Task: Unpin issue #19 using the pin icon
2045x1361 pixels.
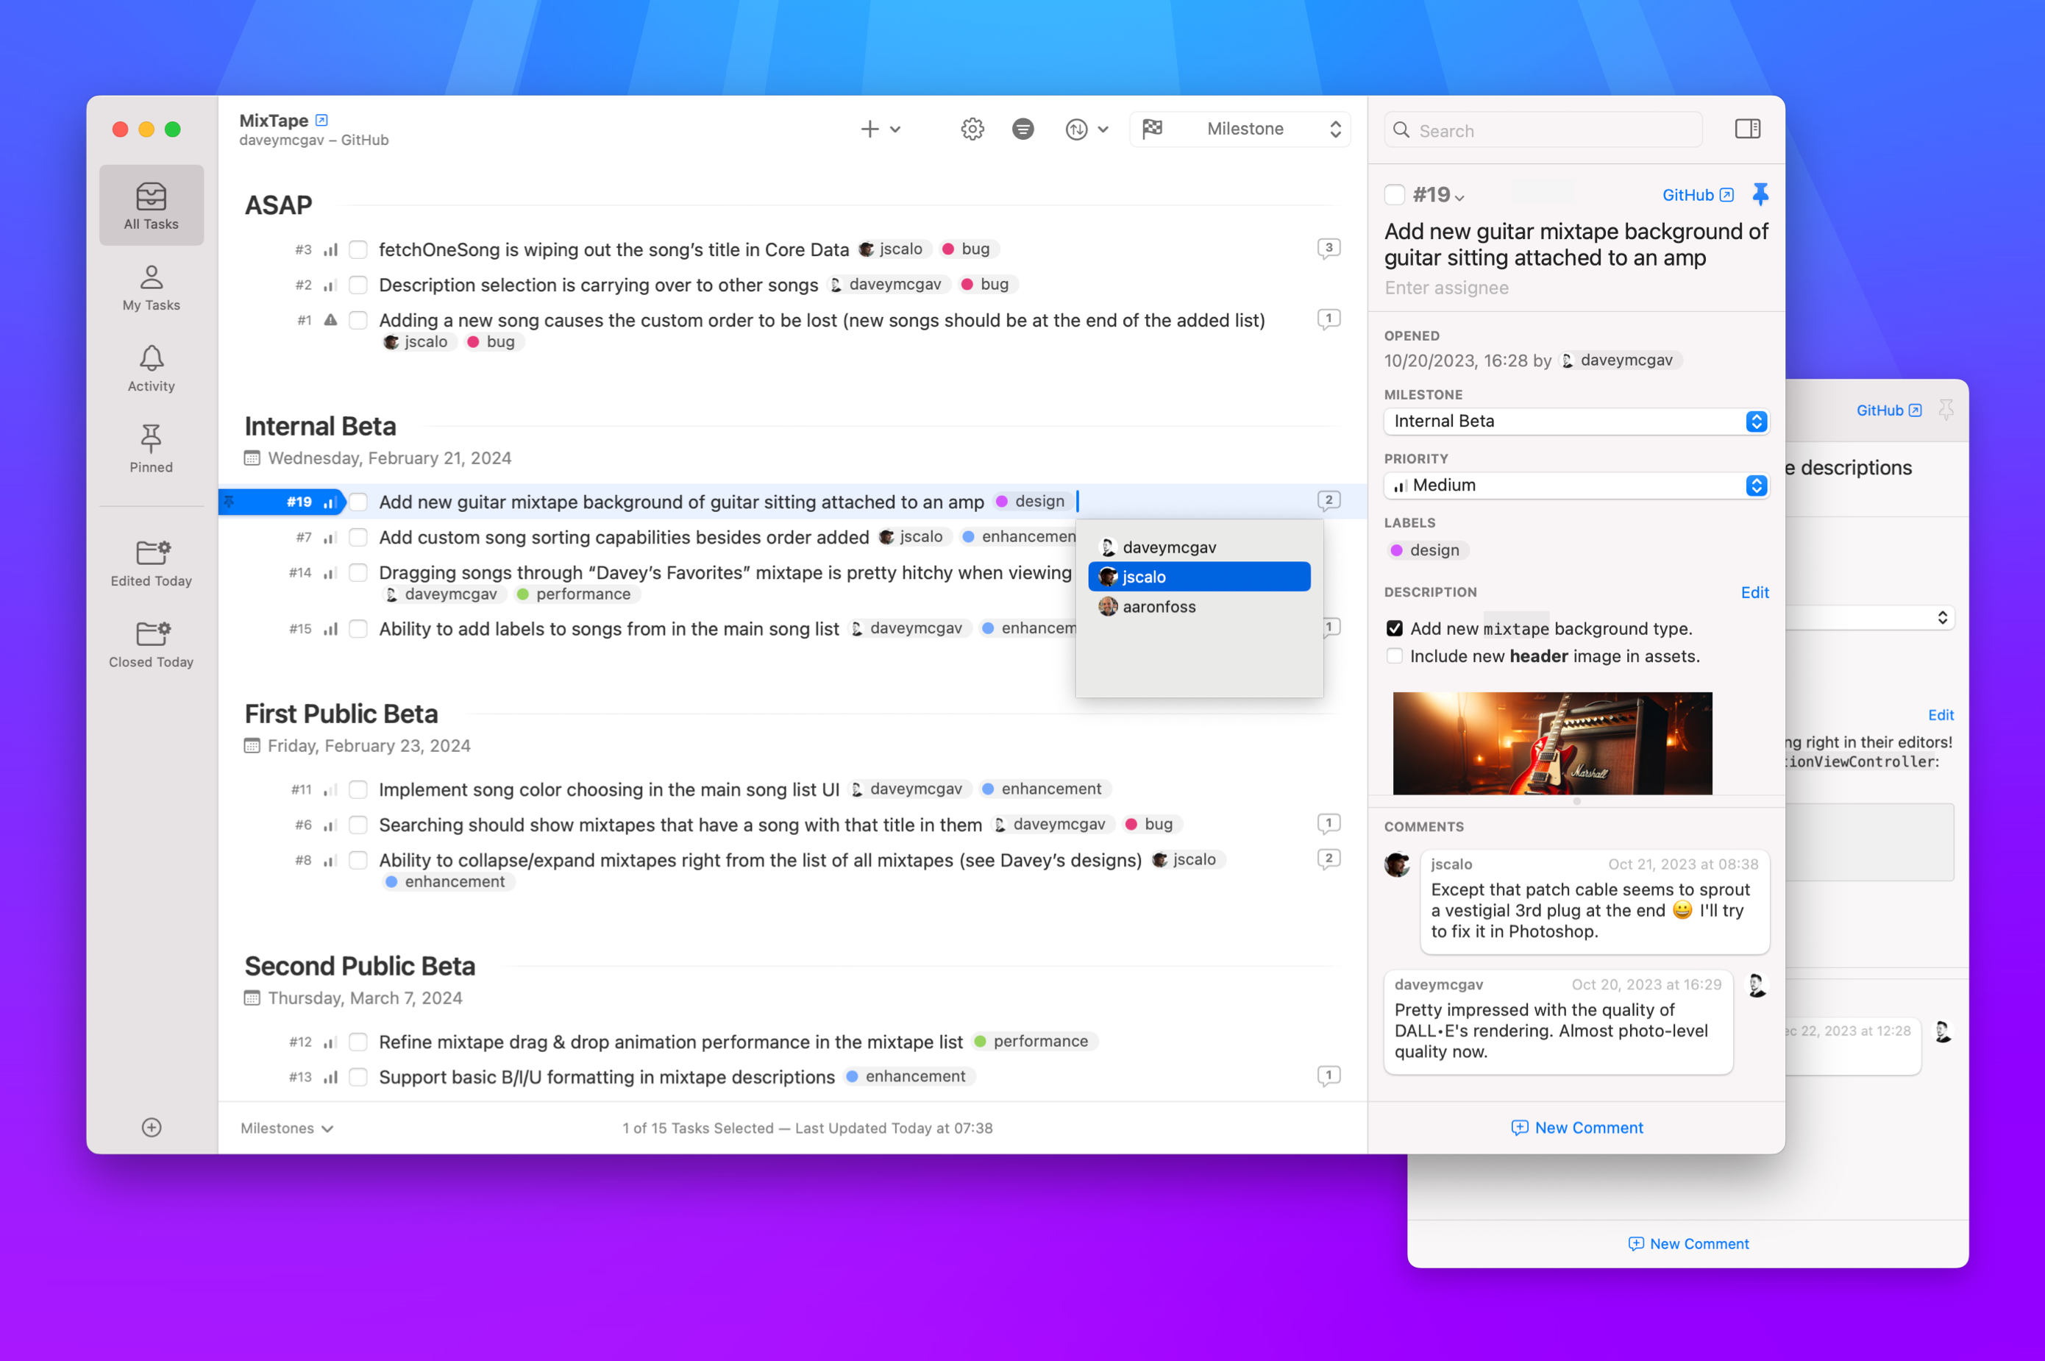Action: point(1761,194)
